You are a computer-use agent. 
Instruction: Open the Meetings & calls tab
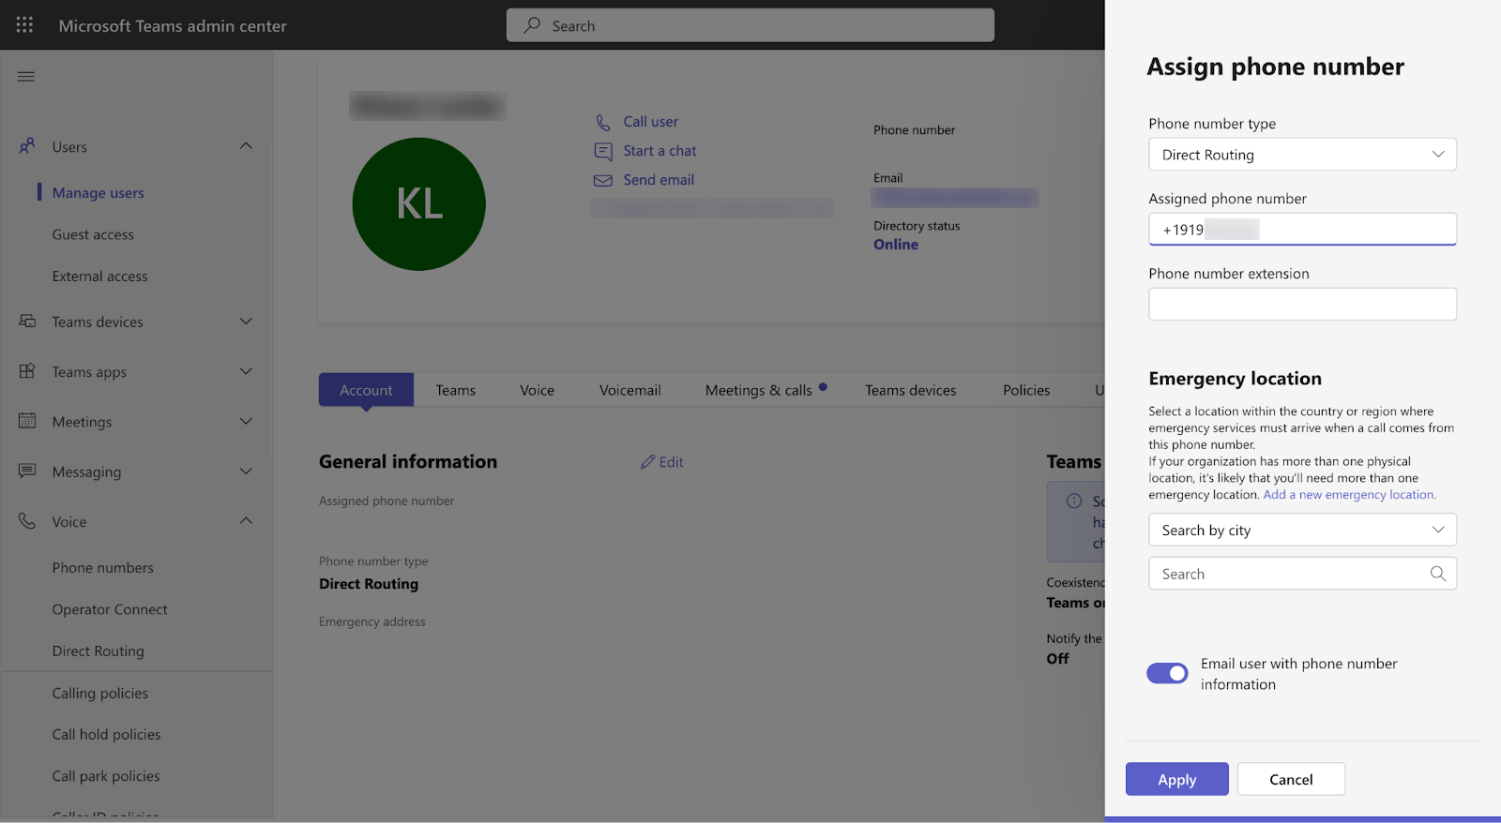pyautogui.click(x=759, y=390)
